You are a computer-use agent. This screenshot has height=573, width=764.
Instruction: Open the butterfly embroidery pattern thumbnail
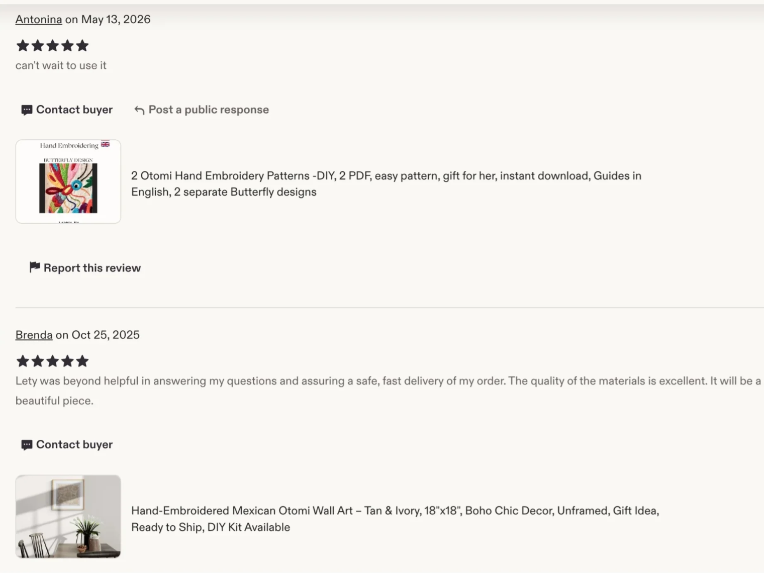tap(68, 181)
